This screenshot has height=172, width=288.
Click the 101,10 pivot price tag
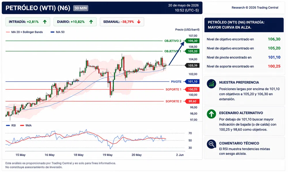tap(192, 82)
